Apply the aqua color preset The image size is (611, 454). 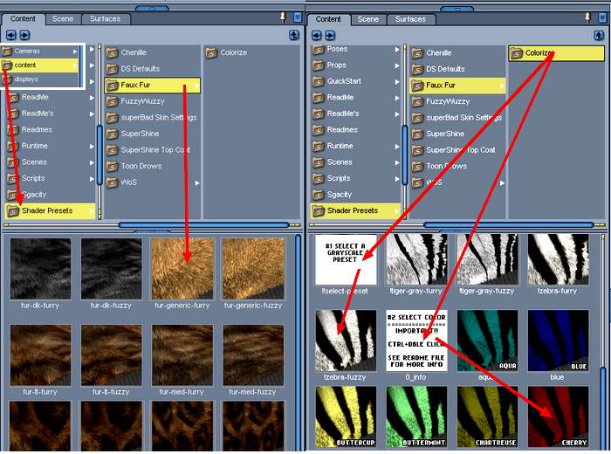(x=487, y=340)
